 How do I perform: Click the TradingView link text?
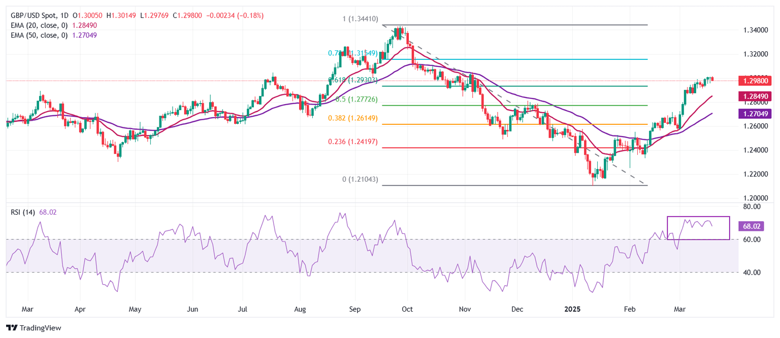[x=40, y=328]
